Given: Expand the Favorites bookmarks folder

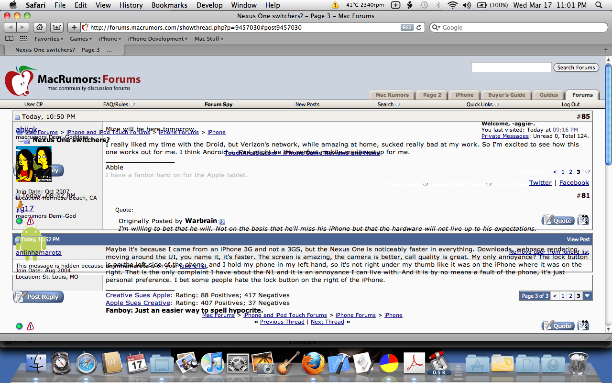Looking at the screenshot, I should click(49, 39).
